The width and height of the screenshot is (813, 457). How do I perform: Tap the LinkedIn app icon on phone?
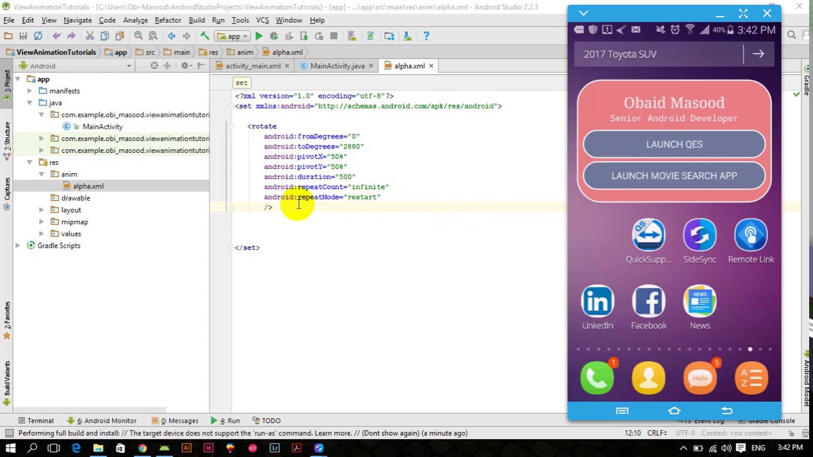(598, 302)
